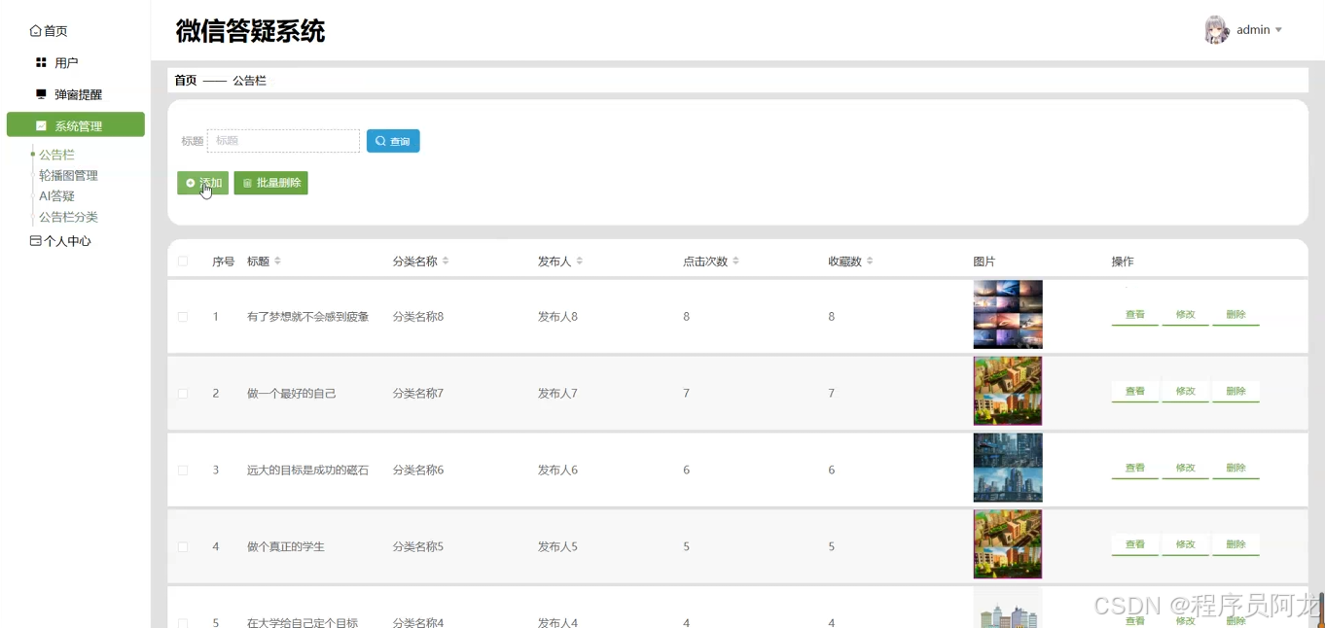Select 公告栏 submenu item

(x=56, y=155)
